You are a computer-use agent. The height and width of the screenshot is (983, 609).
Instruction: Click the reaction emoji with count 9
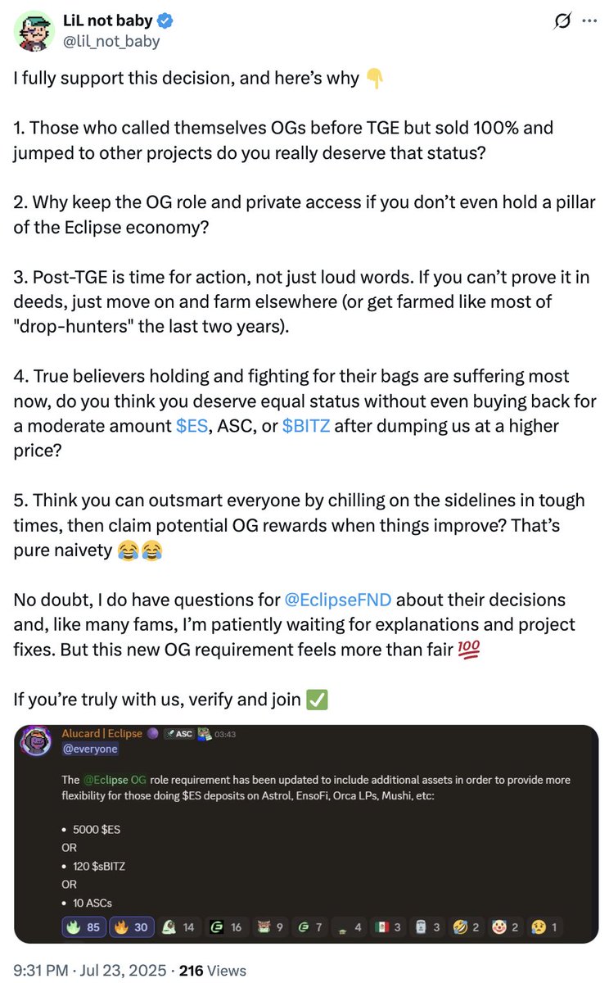[x=271, y=927]
